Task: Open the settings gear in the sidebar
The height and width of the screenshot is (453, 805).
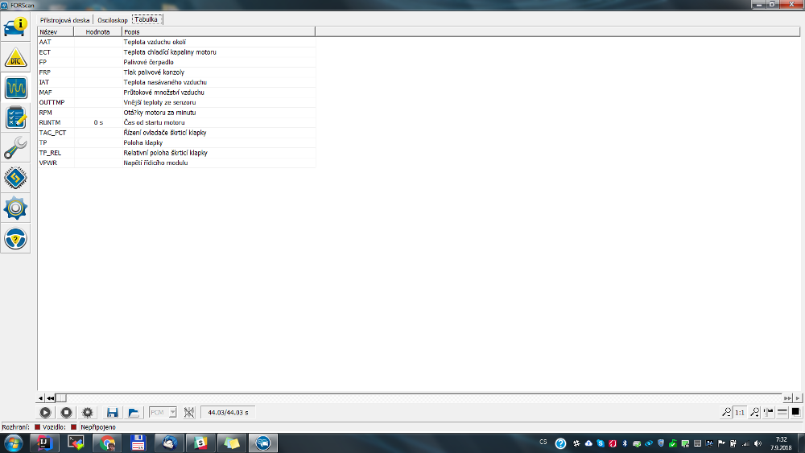Action: pos(16,208)
